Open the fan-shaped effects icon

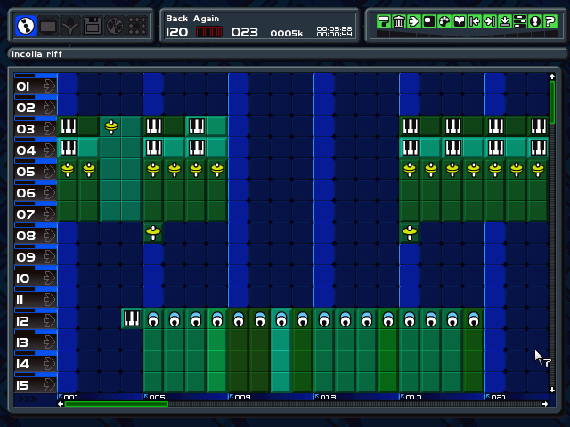coord(115,26)
